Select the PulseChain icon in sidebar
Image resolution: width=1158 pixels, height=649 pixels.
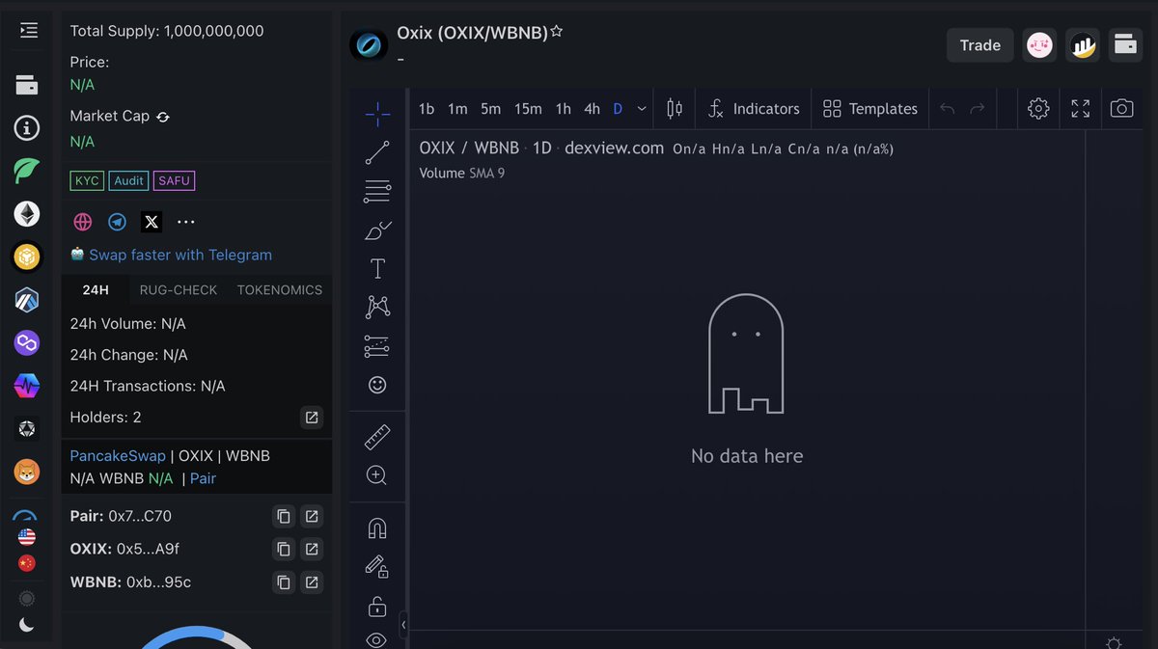[27, 386]
